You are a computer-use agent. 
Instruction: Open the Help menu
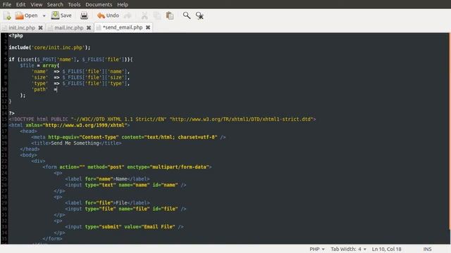coord(123,5)
